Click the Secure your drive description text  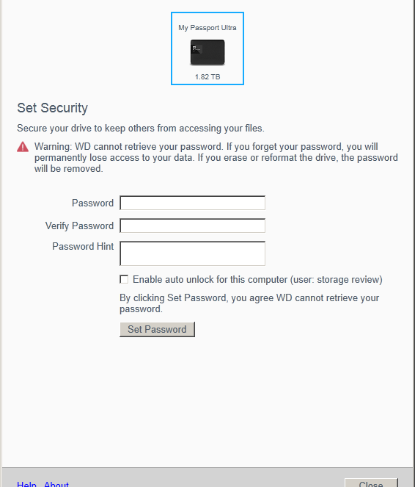(141, 129)
